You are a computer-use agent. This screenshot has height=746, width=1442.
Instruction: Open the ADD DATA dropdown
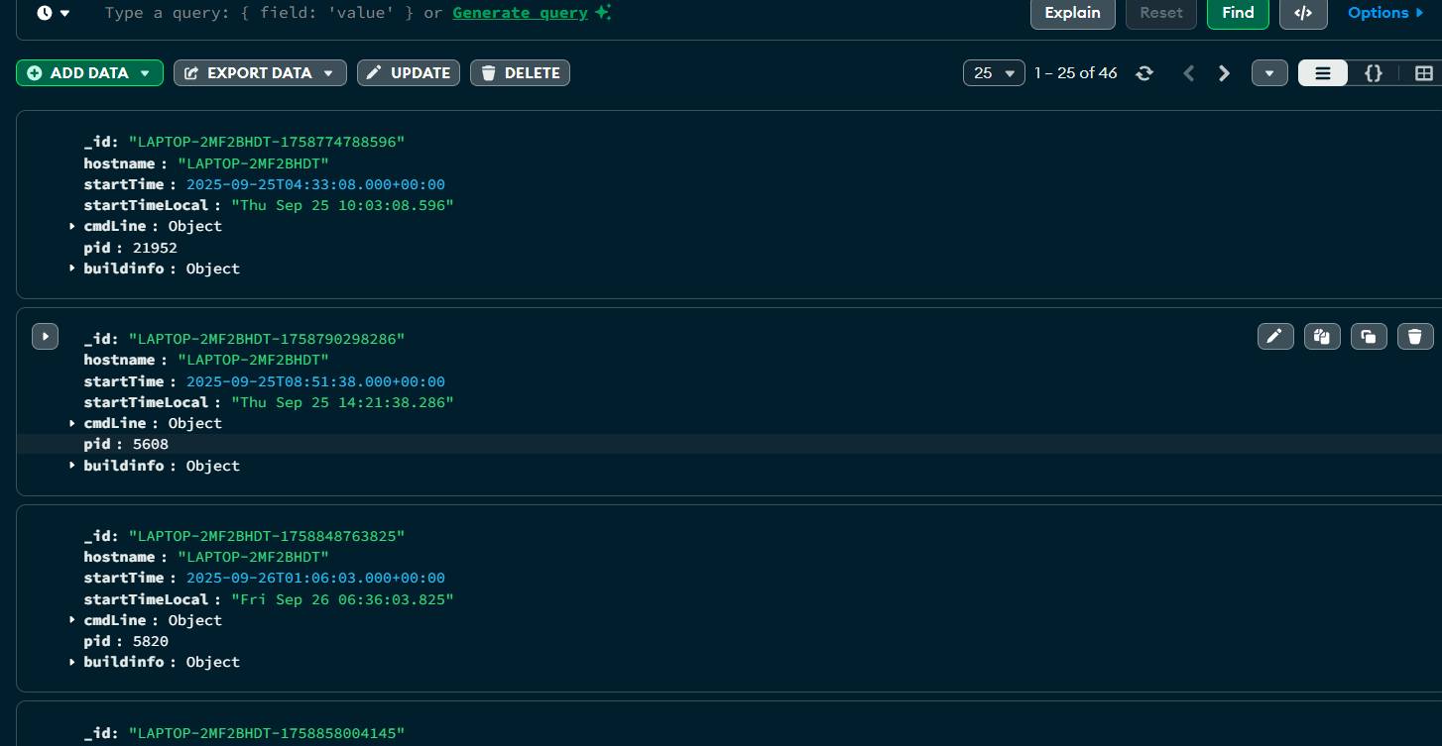pyautogui.click(x=89, y=72)
